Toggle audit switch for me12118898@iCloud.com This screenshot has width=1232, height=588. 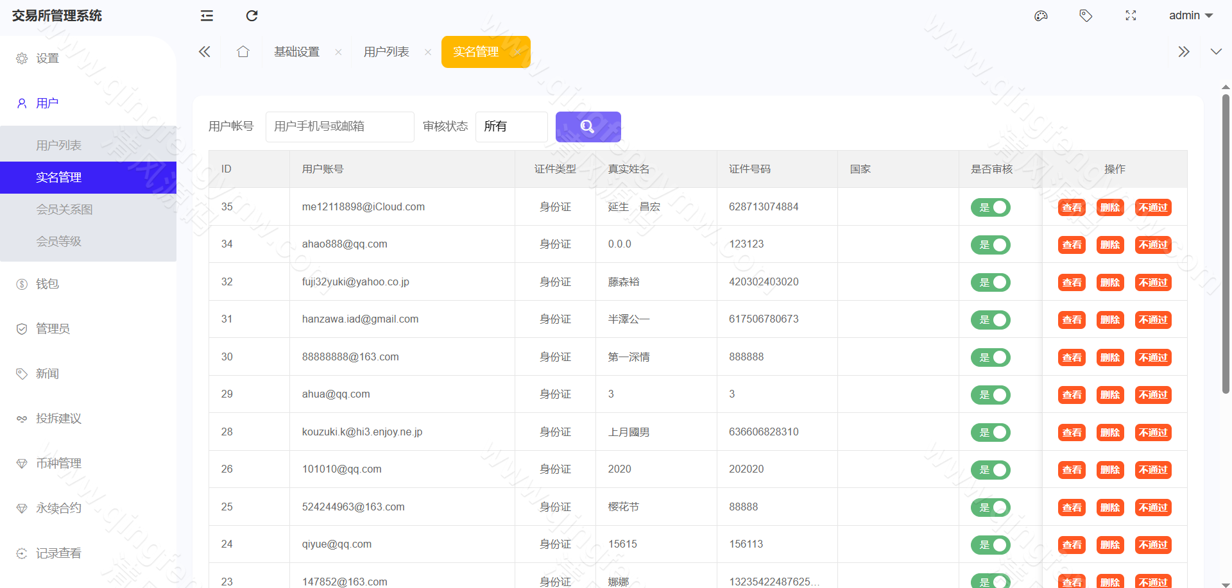pos(990,207)
